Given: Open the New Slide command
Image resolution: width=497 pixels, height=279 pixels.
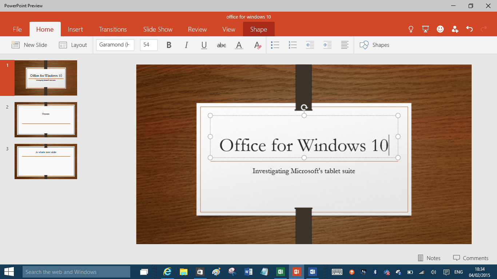Looking at the screenshot, I should point(29,45).
